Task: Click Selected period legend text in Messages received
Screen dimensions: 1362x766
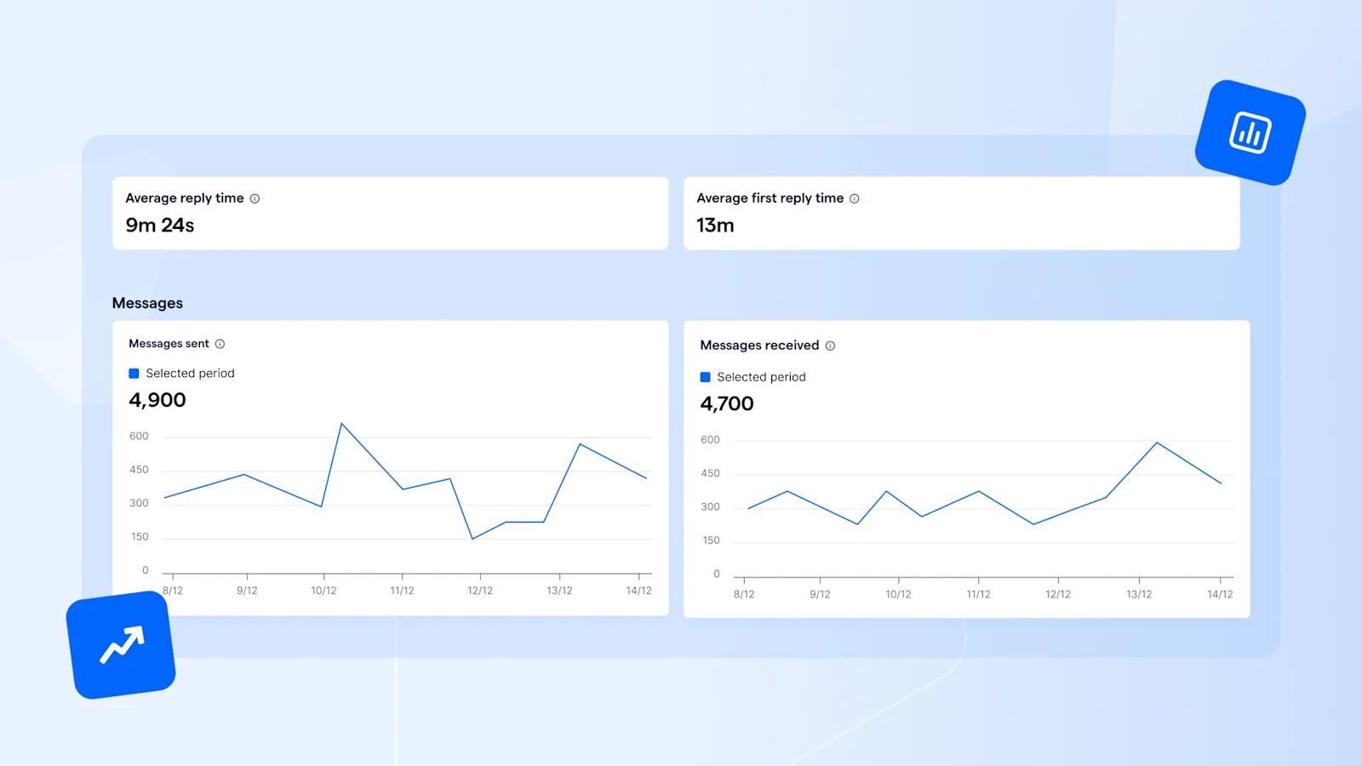Action: coord(761,377)
